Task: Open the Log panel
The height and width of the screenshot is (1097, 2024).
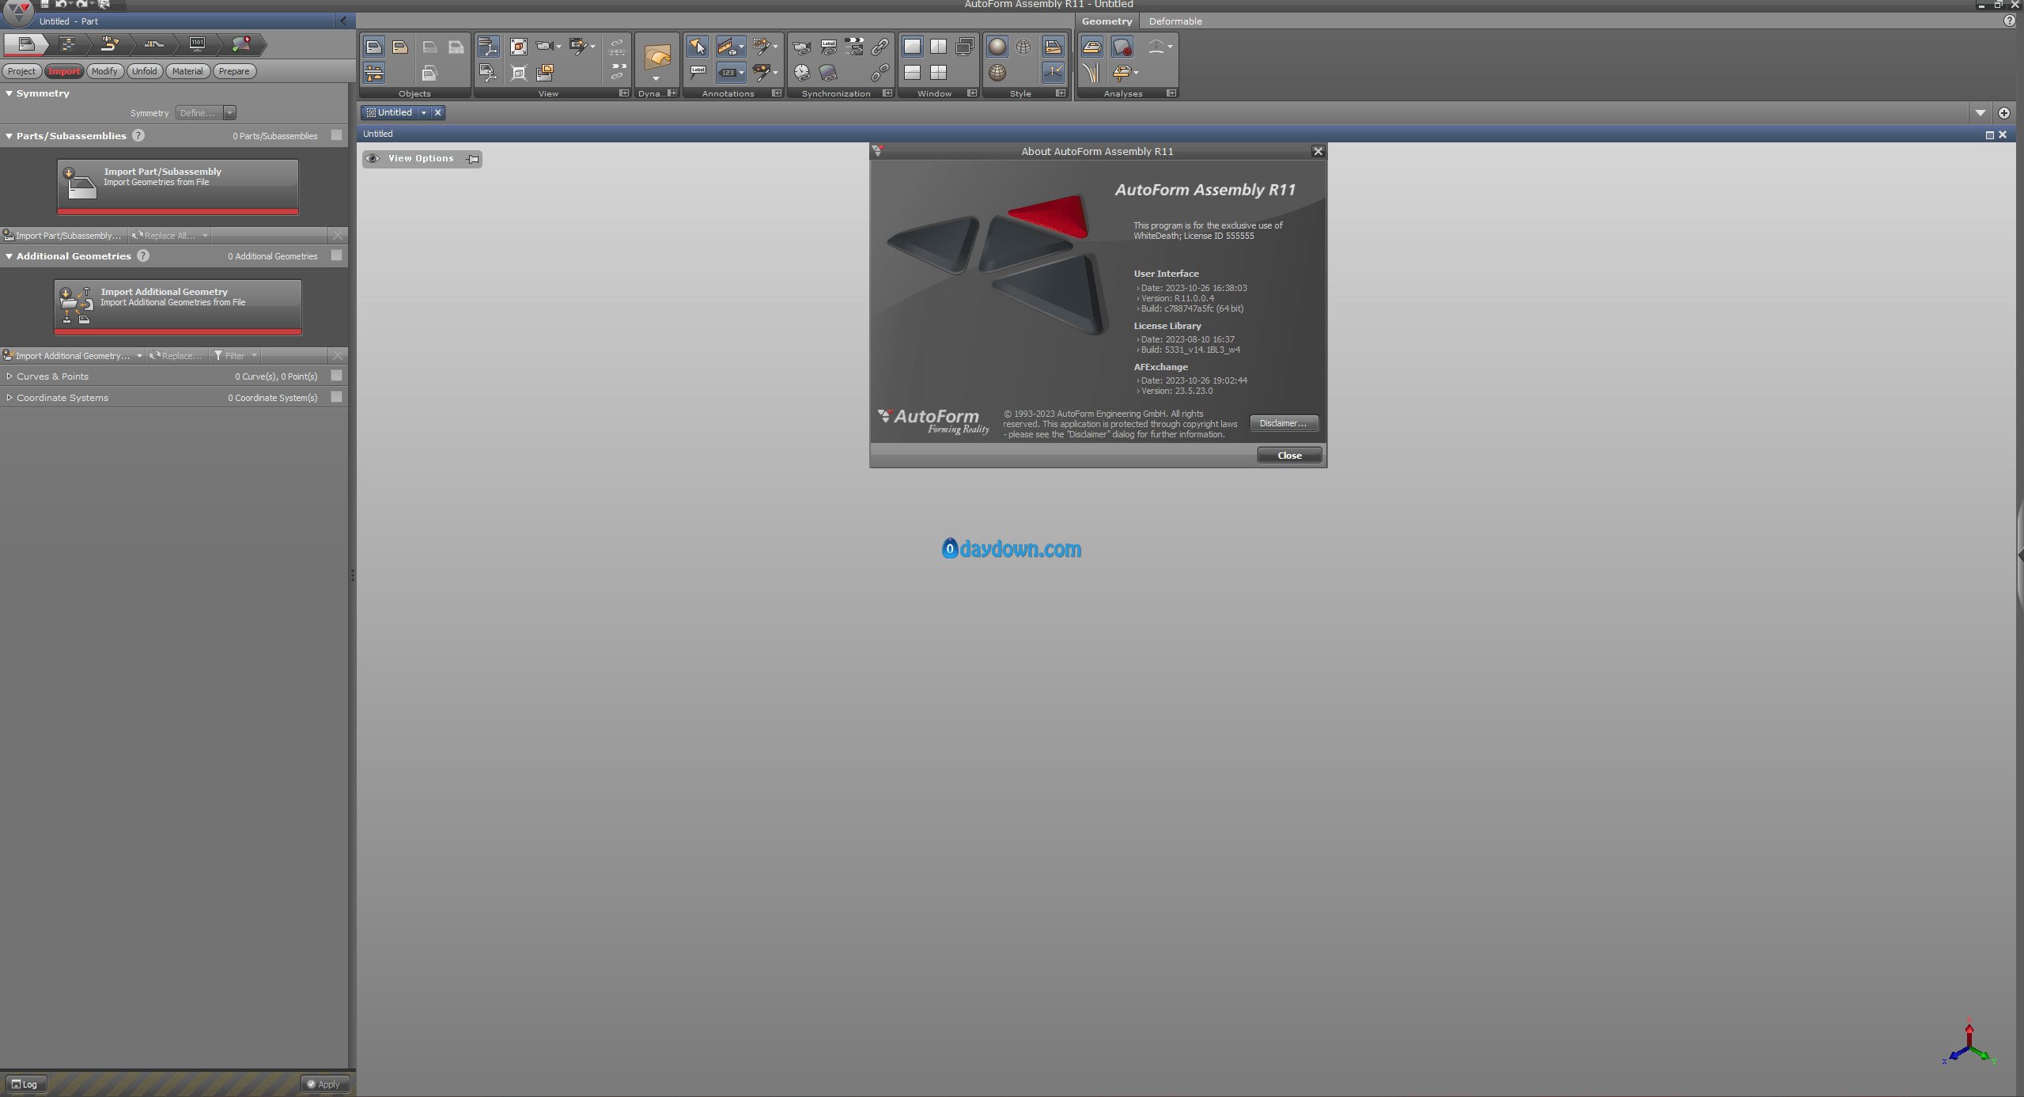Action: click(25, 1084)
